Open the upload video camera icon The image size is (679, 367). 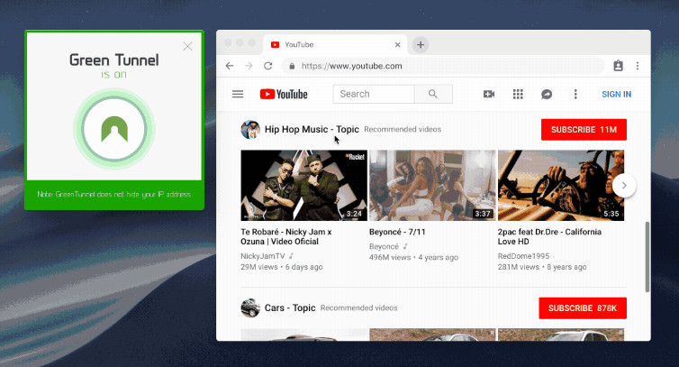tap(489, 94)
